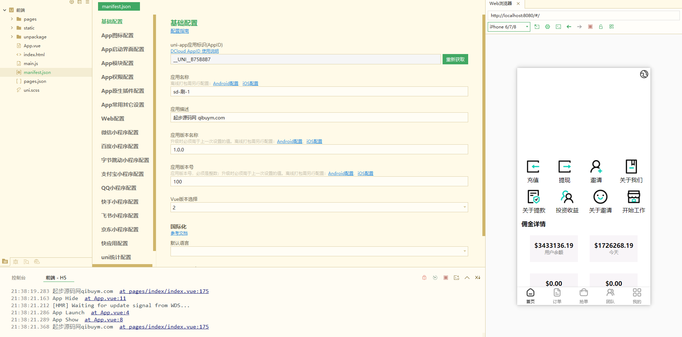Close the Web浏览器 tab
The image size is (682, 337).
pos(518,4)
